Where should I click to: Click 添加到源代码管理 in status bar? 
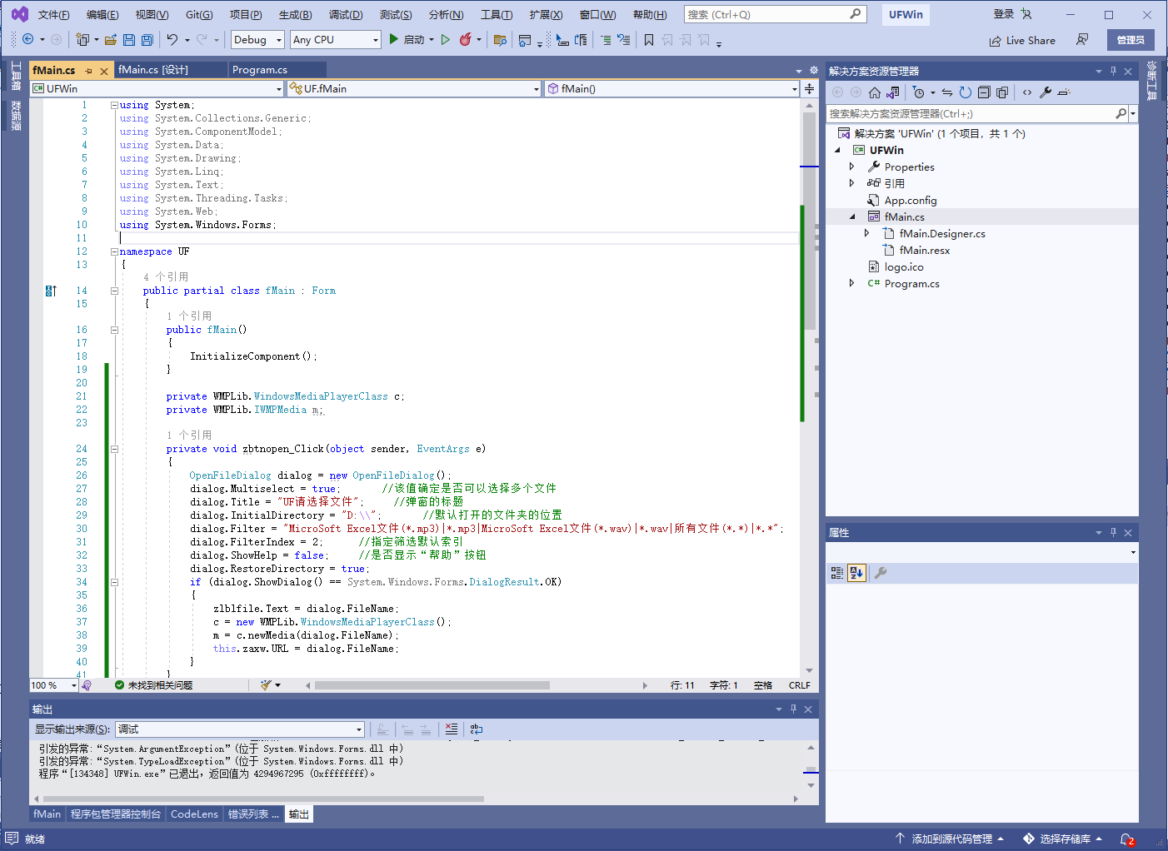click(x=950, y=839)
